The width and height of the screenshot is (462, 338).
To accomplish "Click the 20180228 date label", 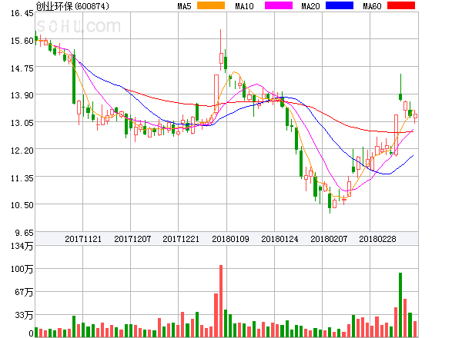I will point(377,239).
